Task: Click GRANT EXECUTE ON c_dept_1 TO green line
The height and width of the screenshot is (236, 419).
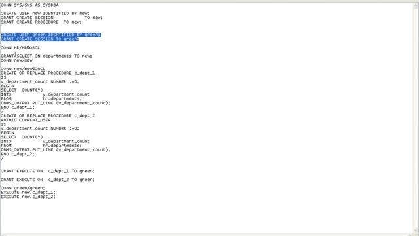Action: (x=48, y=171)
